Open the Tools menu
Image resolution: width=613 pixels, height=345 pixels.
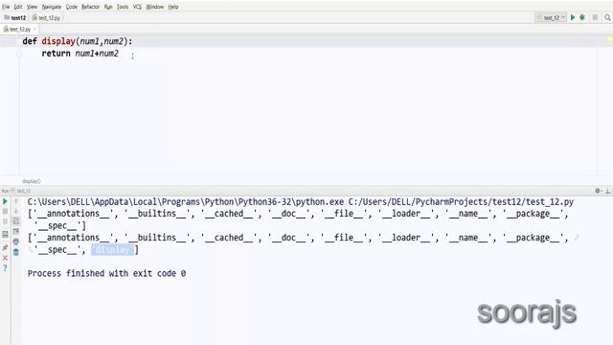123,7
